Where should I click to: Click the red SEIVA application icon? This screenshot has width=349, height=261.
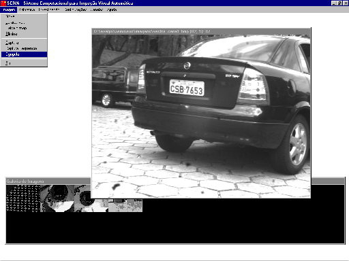pos(3,3)
